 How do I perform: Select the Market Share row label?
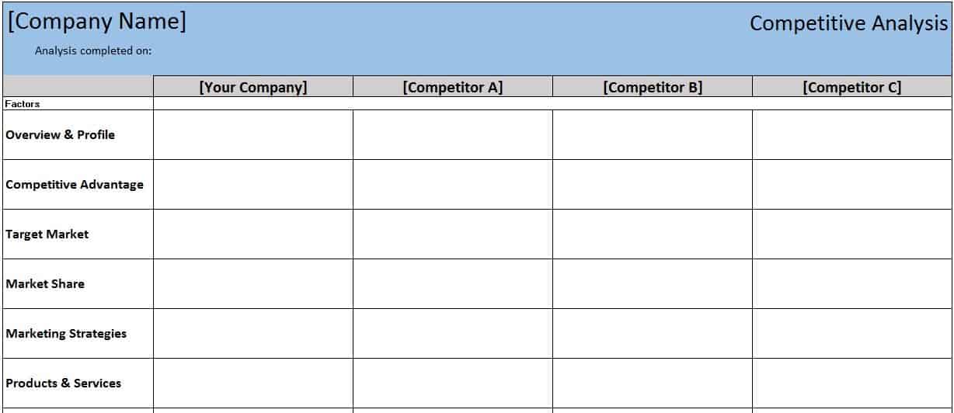(45, 283)
